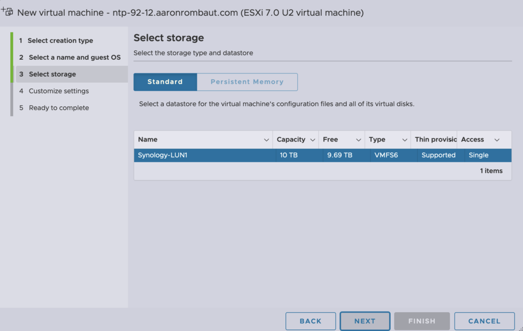Image resolution: width=523 pixels, height=331 pixels.
Task: Open step 5 Ready to complete
Action: pyautogui.click(x=59, y=108)
